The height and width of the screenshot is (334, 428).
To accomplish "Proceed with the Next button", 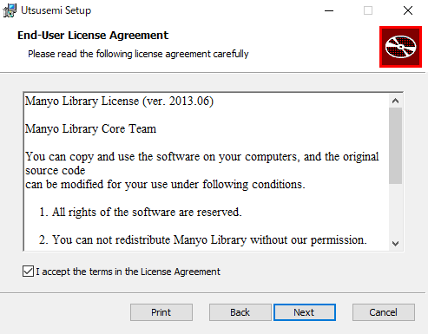I will tap(305, 312).
